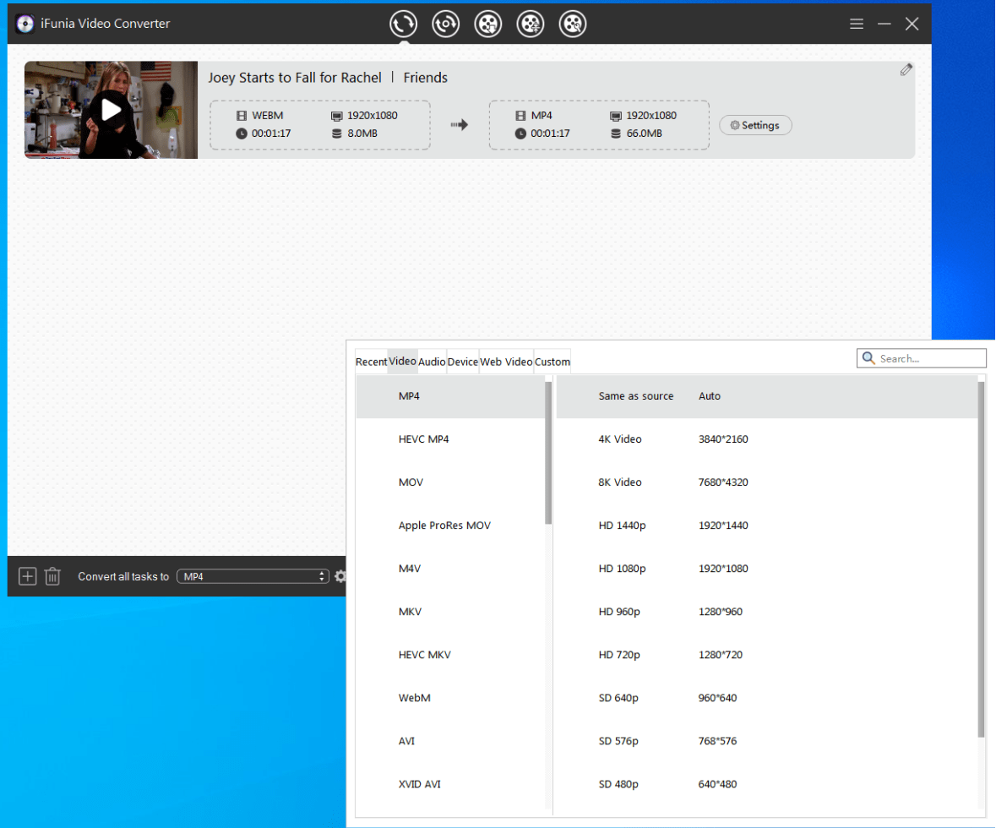Open the DVD ripper icon with disc arrows
This screenshot has height=828, width=996.
(445, 24)
